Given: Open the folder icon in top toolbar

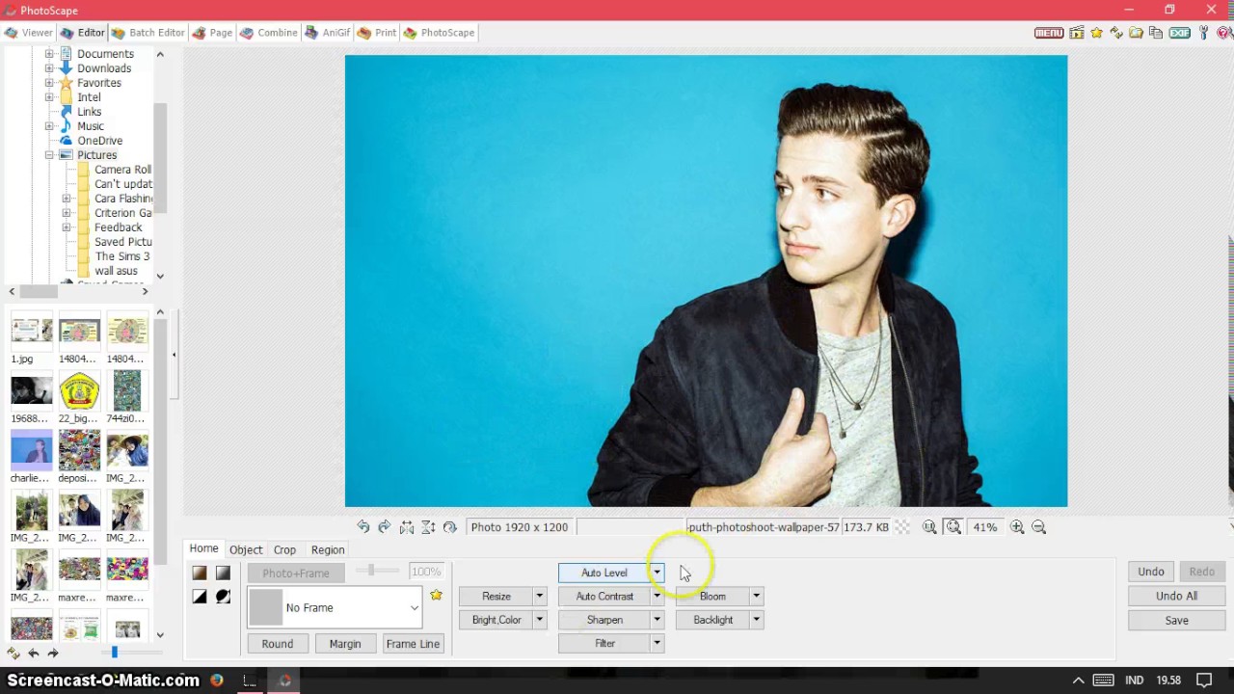Looking at the screenshot, I should 1137,33.
